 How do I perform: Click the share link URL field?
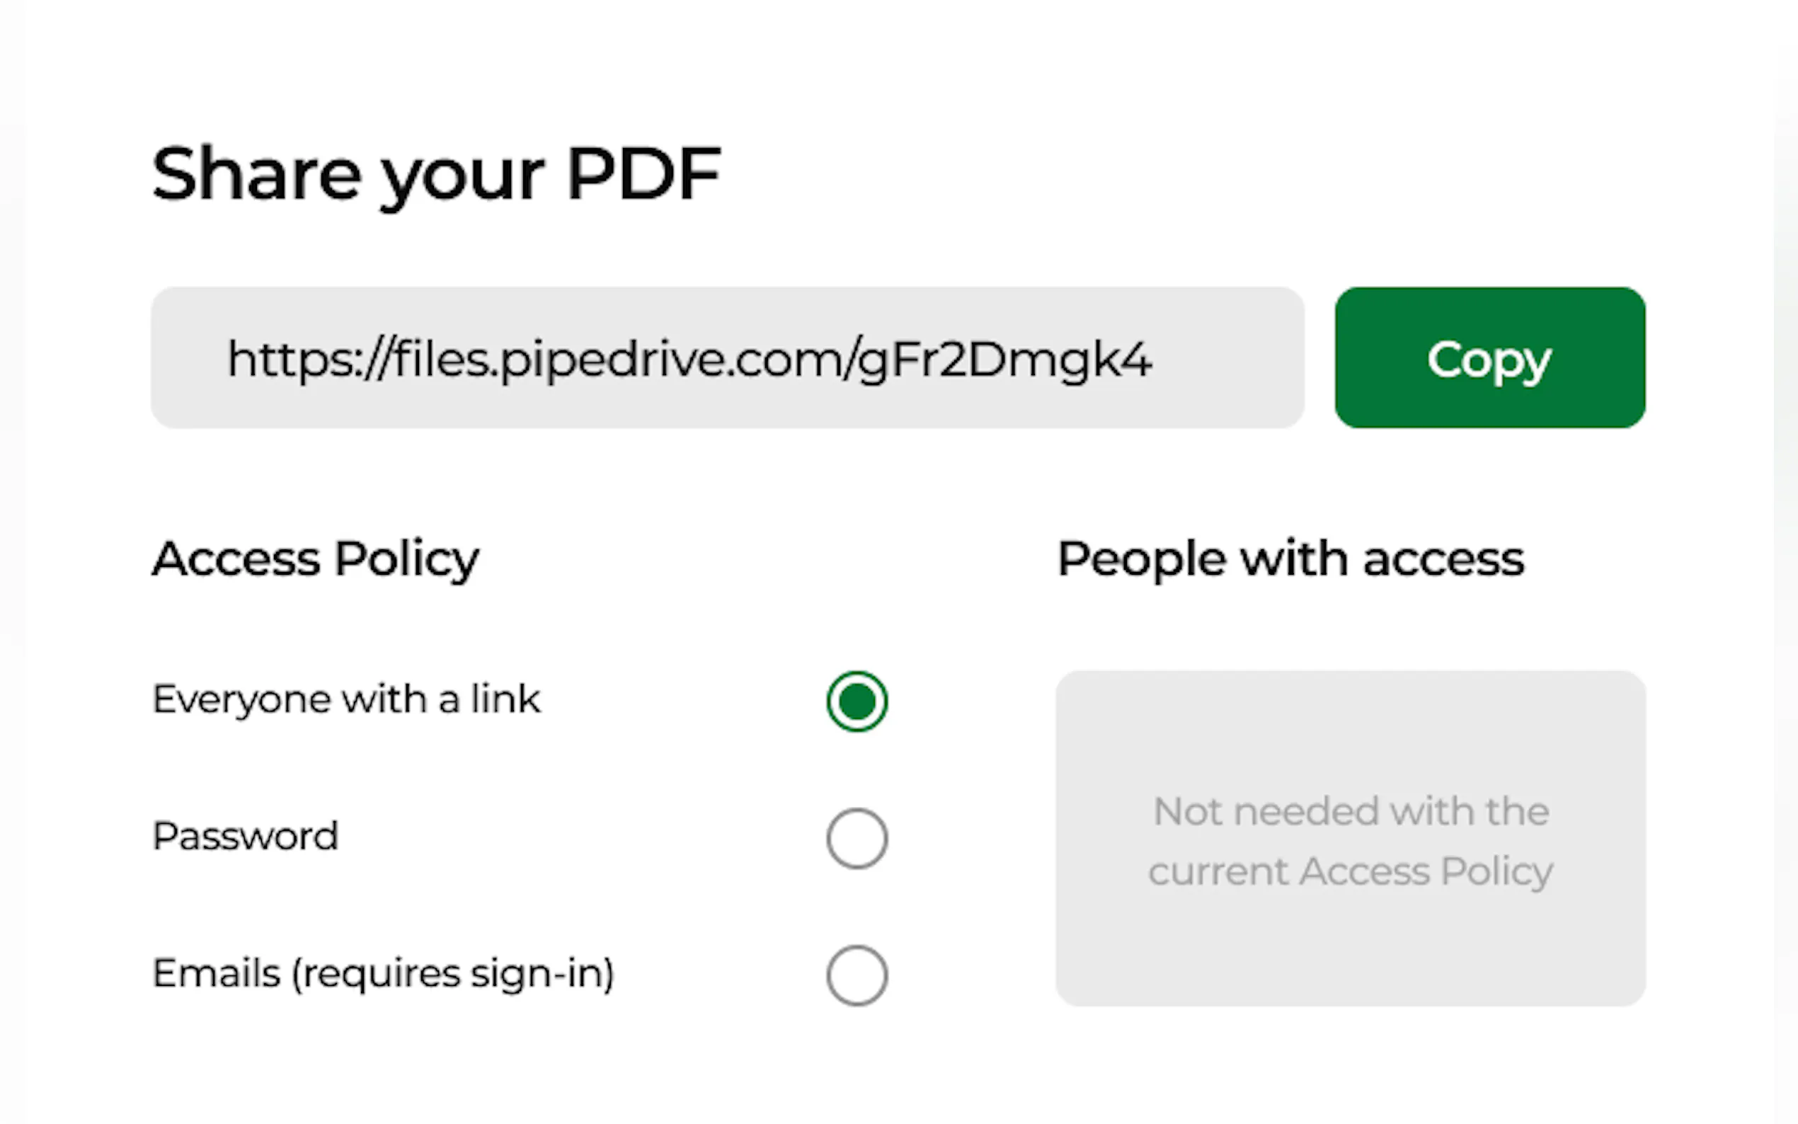coord(726,358)
